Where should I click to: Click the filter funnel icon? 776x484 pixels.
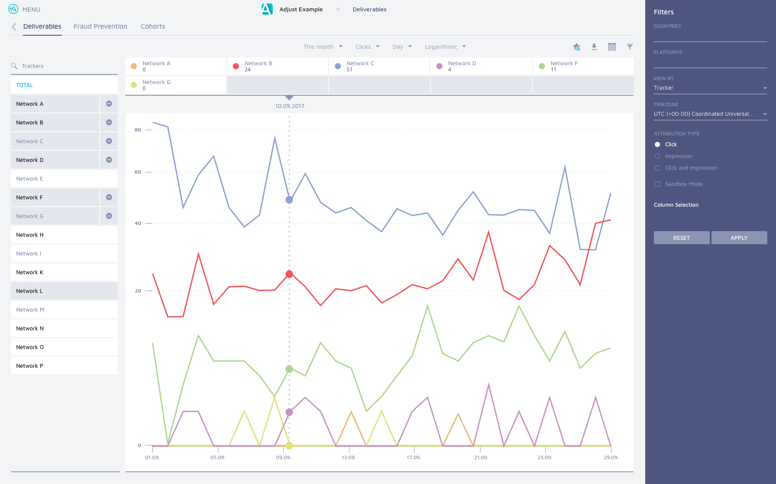(x=630, y=47)
